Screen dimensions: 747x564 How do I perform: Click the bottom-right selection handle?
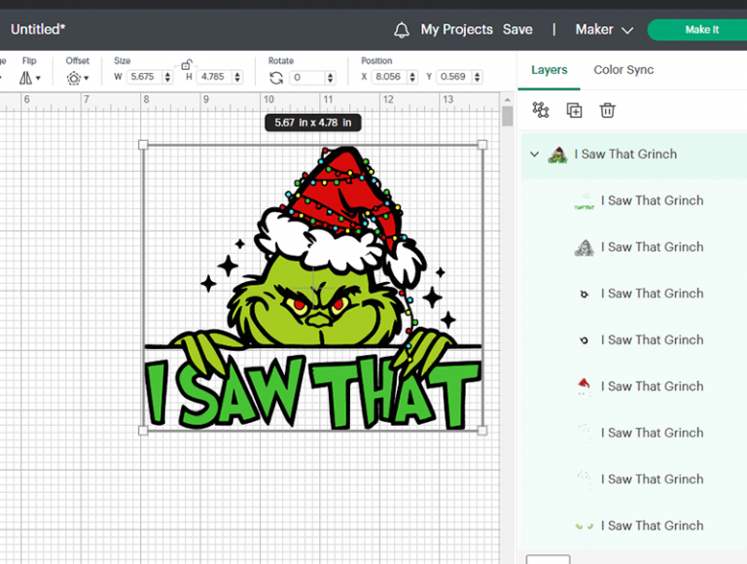click(x=482, y=431)
